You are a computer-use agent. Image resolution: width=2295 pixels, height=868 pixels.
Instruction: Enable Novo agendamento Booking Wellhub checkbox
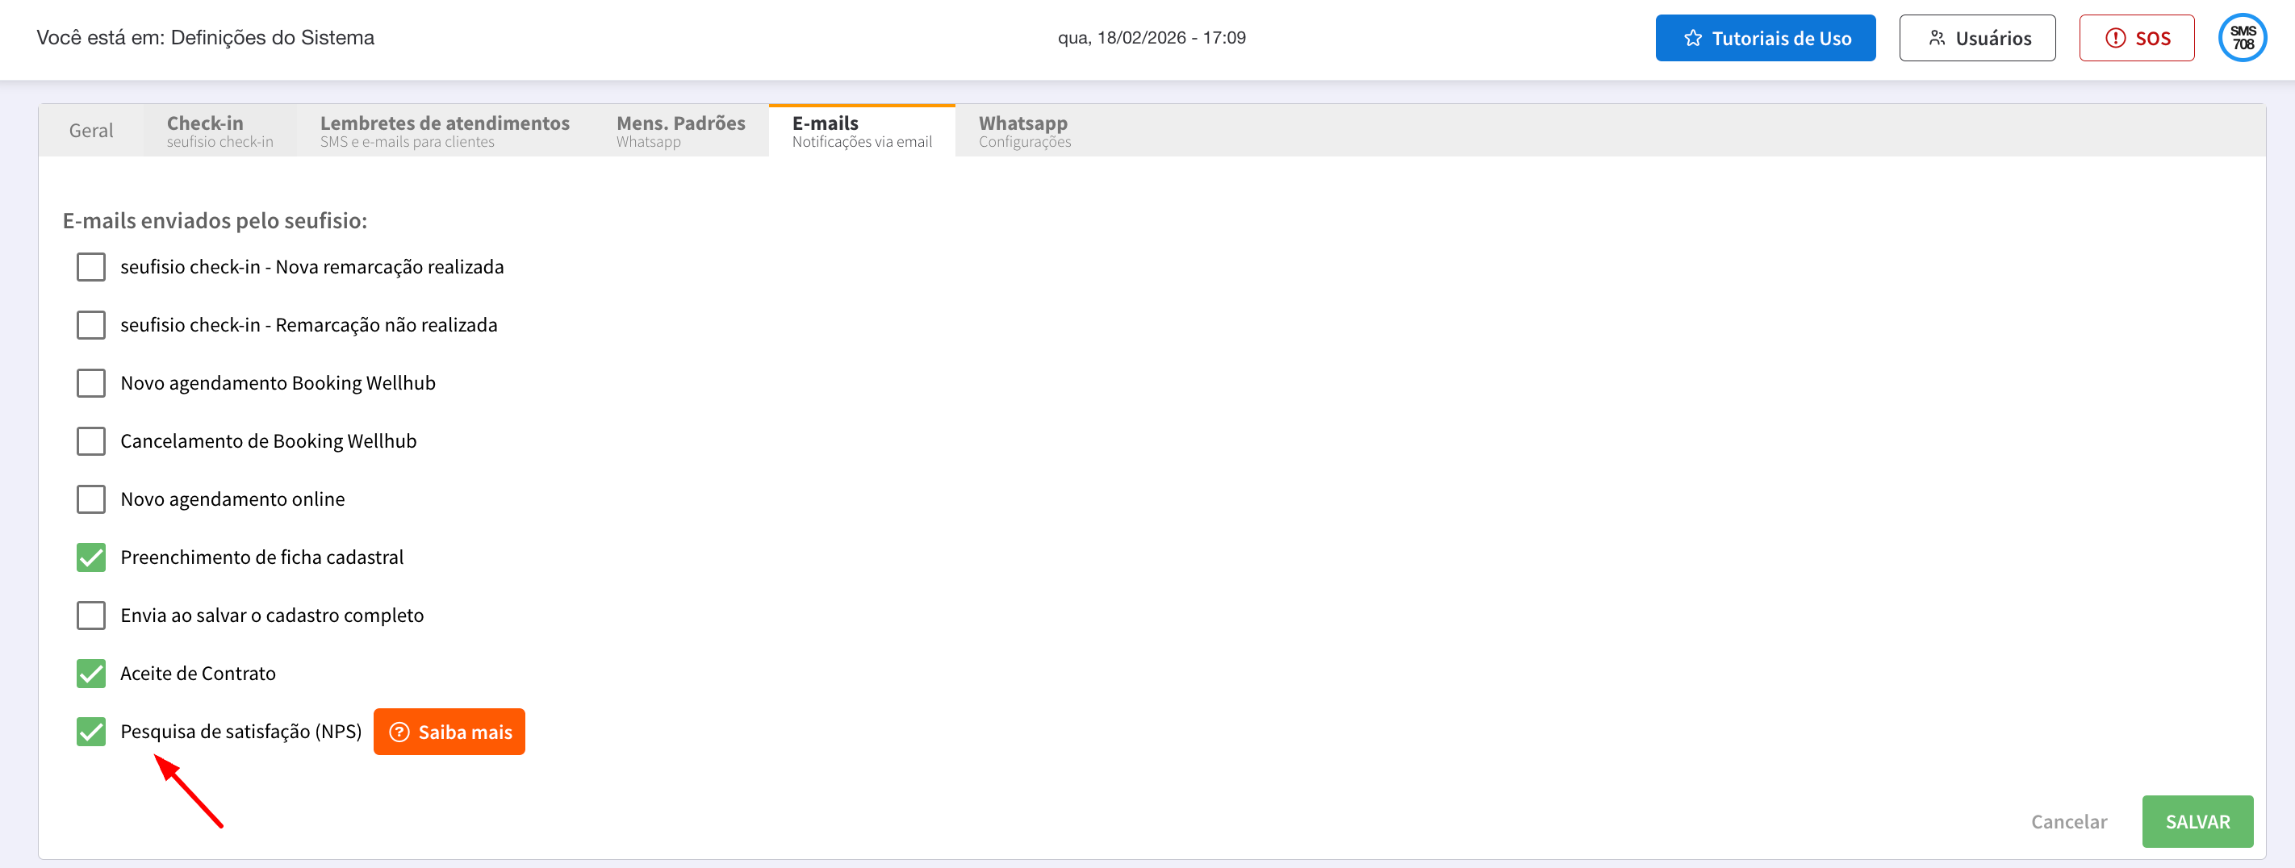pyautogui.click(x=91, y=383)
